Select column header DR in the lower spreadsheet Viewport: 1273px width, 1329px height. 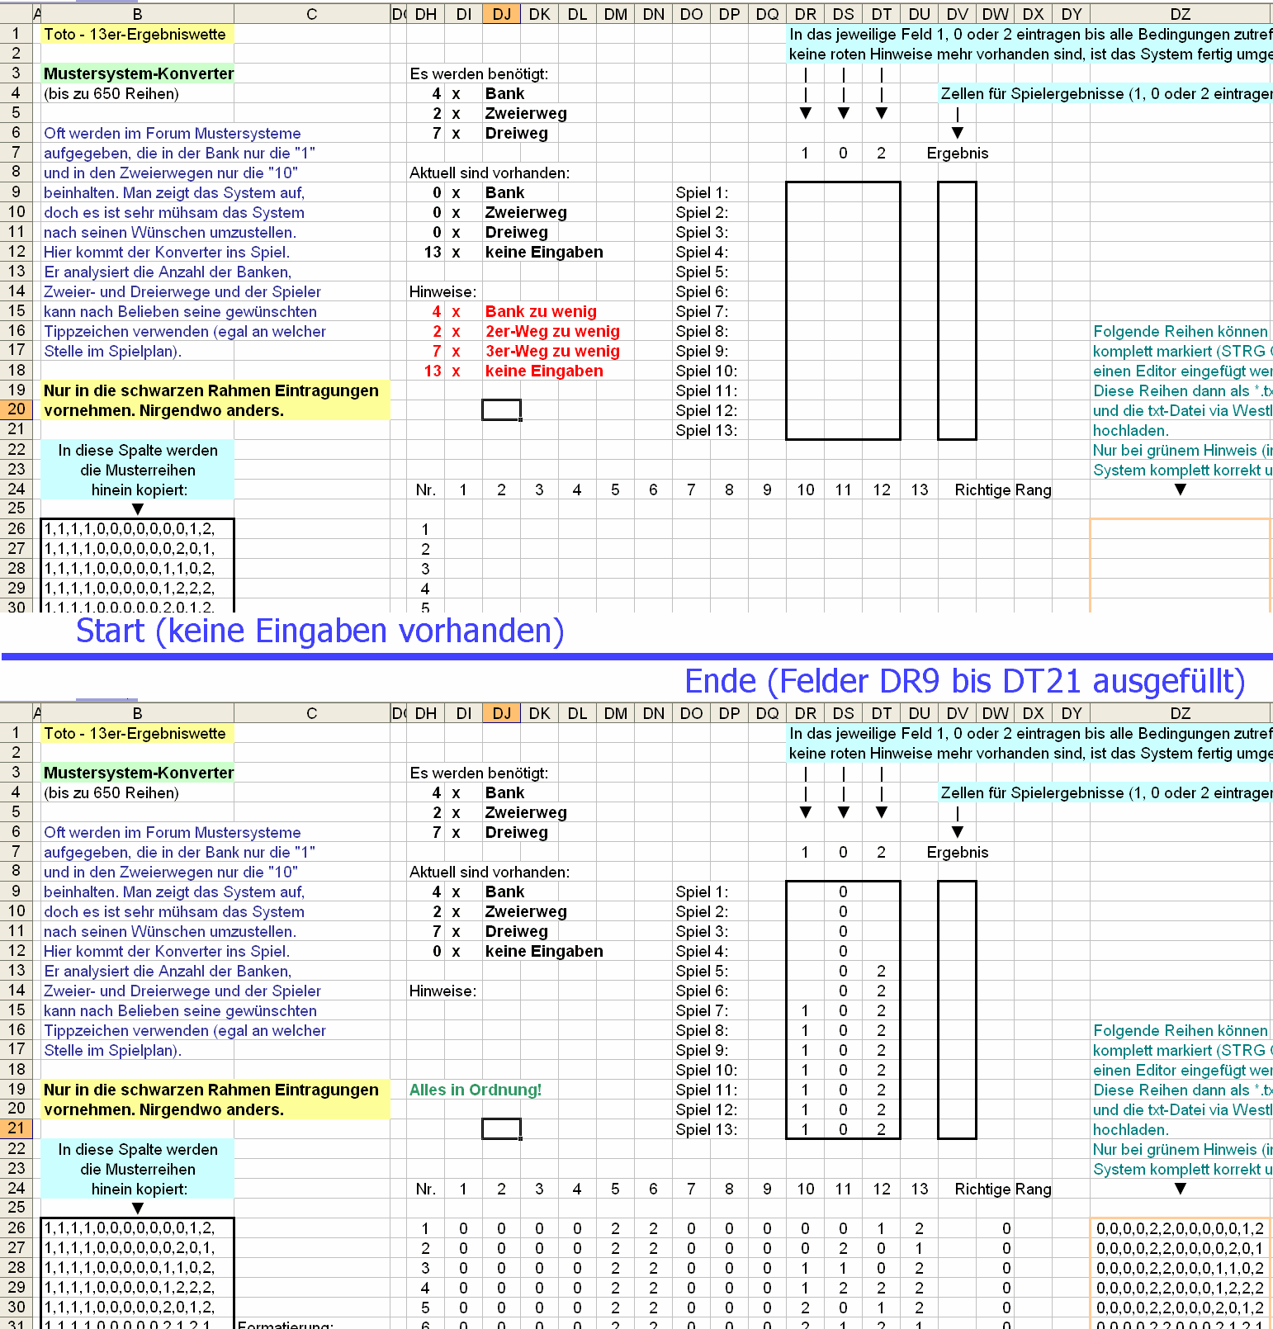pyautogui.click(x=806, y=713)
